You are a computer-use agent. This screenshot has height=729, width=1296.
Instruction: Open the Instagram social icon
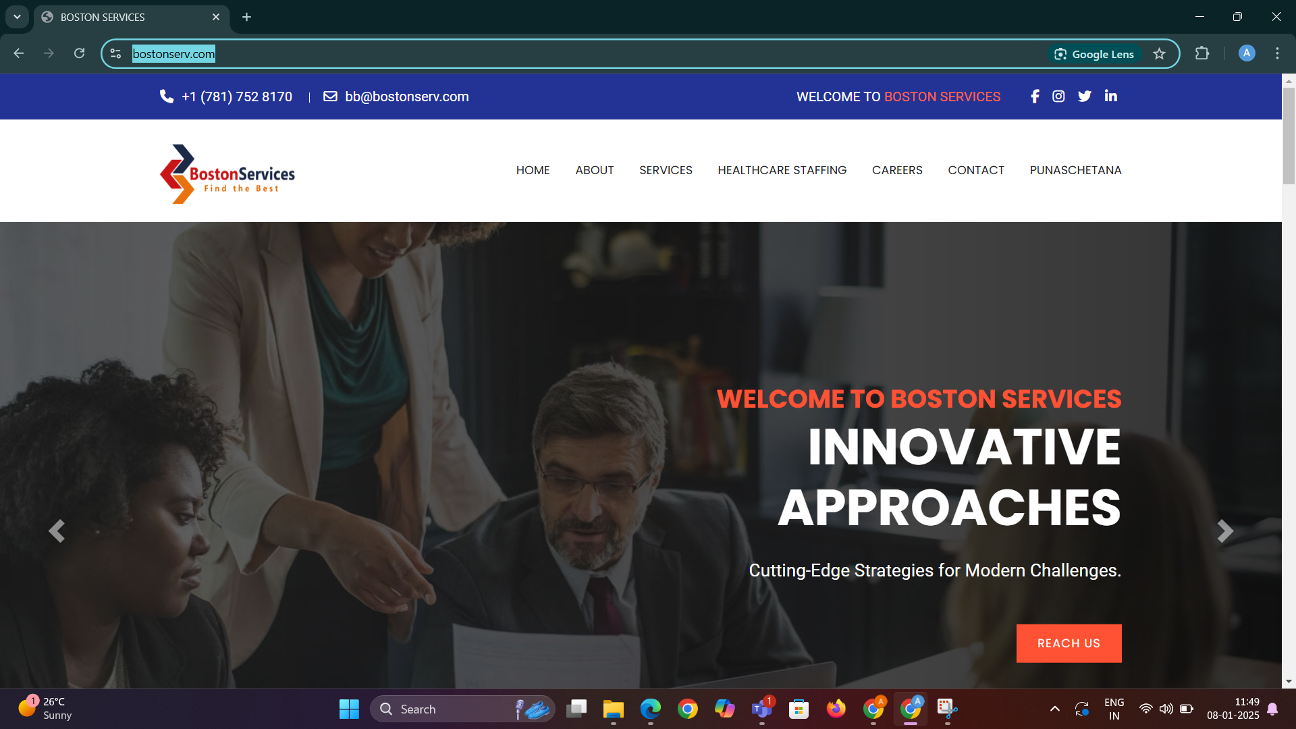click(x=1058, y=97)
